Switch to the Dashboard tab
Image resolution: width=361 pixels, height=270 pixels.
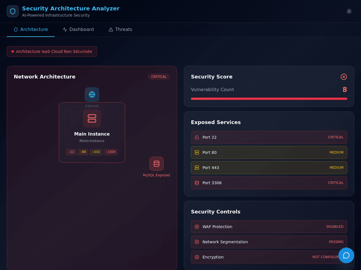coord(78,30)
